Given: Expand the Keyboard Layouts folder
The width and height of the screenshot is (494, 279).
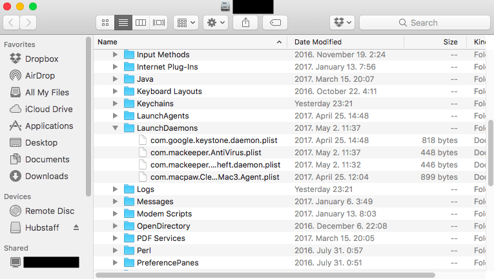Looking at the screenshot, I should point(115,91).
